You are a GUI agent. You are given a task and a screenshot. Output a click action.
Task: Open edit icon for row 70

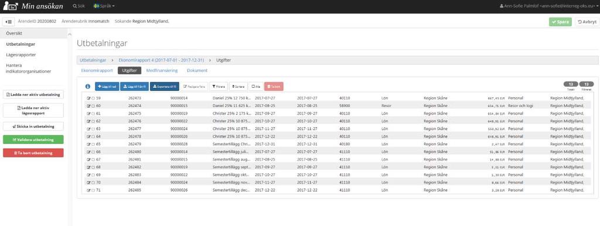tap(89, 183)
